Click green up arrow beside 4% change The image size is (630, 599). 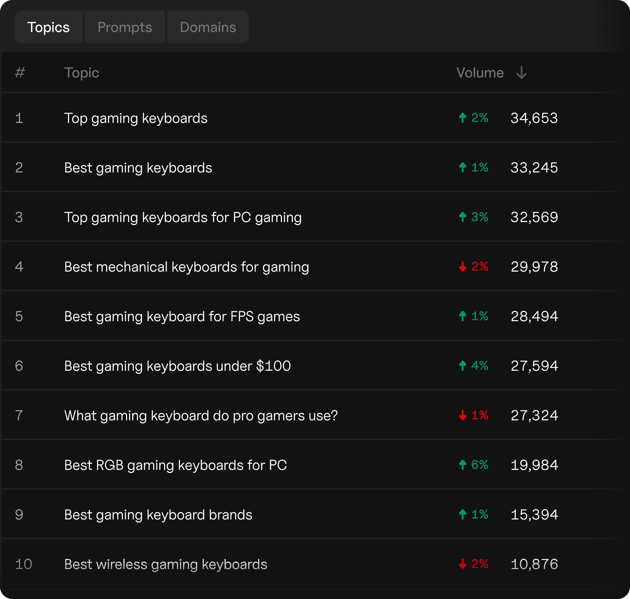click(x=463, y=366)
